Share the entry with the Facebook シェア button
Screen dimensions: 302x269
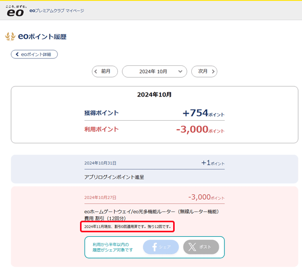point(161,247)
